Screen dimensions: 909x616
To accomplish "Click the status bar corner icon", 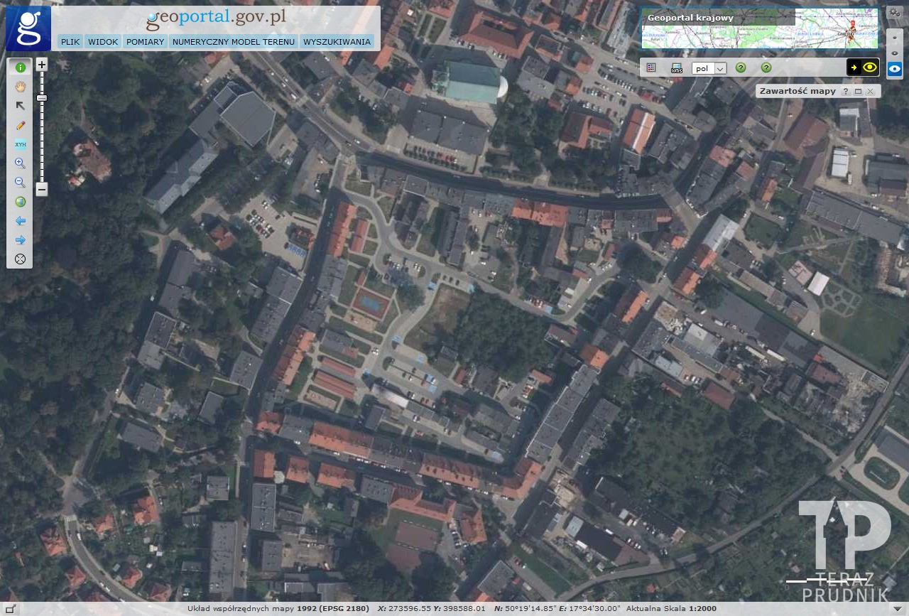I will 10,609.
